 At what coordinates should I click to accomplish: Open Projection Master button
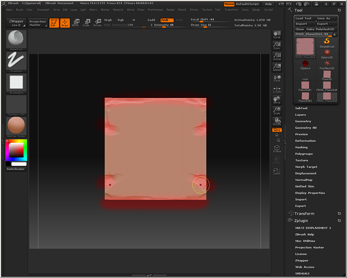pyautogui.click(x=38, y=23)
